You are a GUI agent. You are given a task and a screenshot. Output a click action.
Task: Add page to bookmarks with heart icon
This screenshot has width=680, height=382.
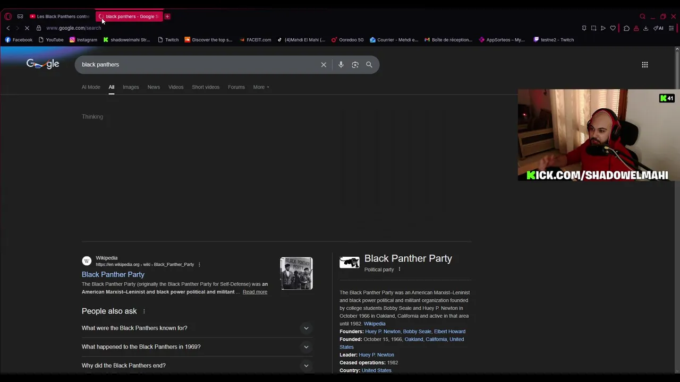pyautogui.click(x=613, y=28)
